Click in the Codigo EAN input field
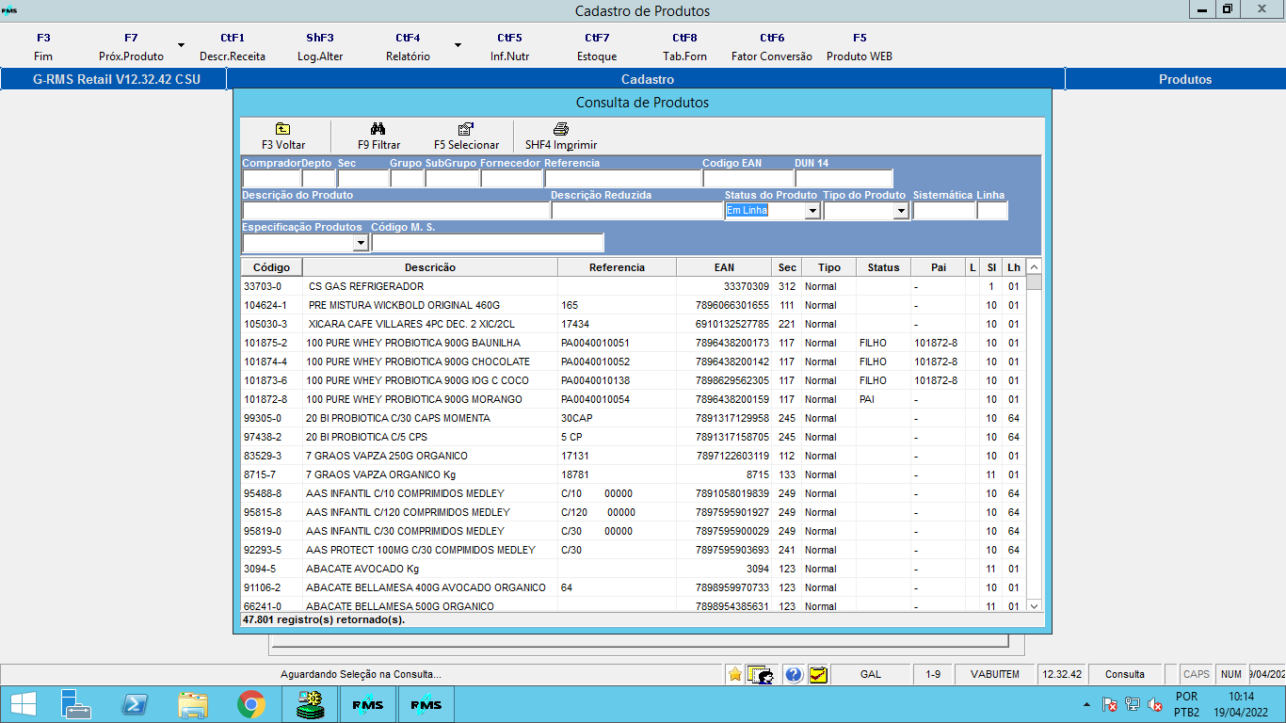 (747, 179)
